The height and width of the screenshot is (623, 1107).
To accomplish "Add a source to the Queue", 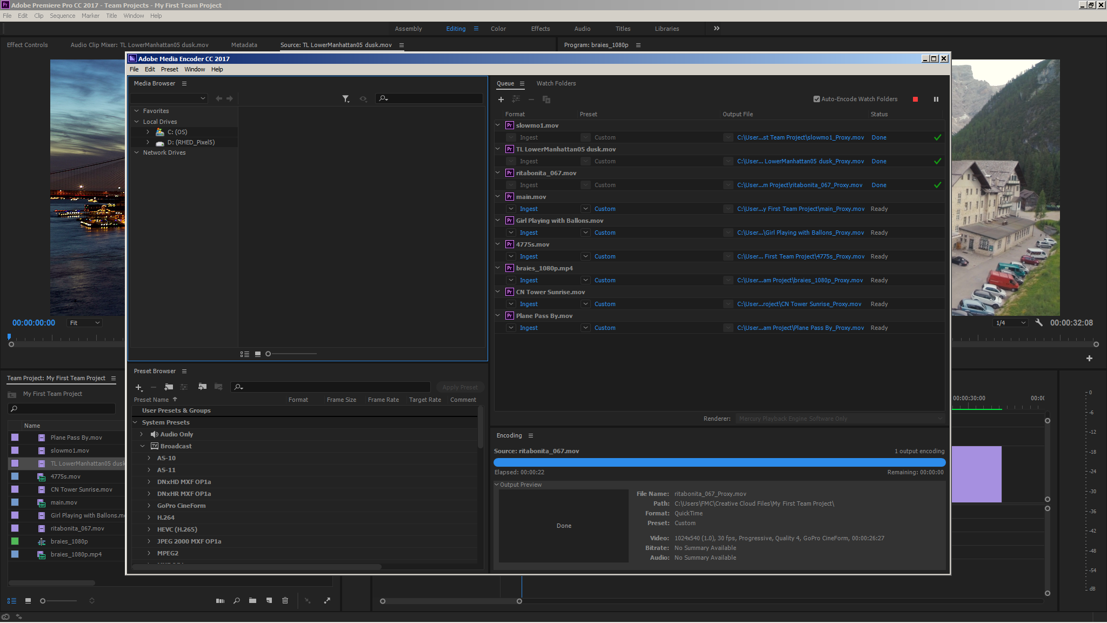I will click(x=501, y=100).
